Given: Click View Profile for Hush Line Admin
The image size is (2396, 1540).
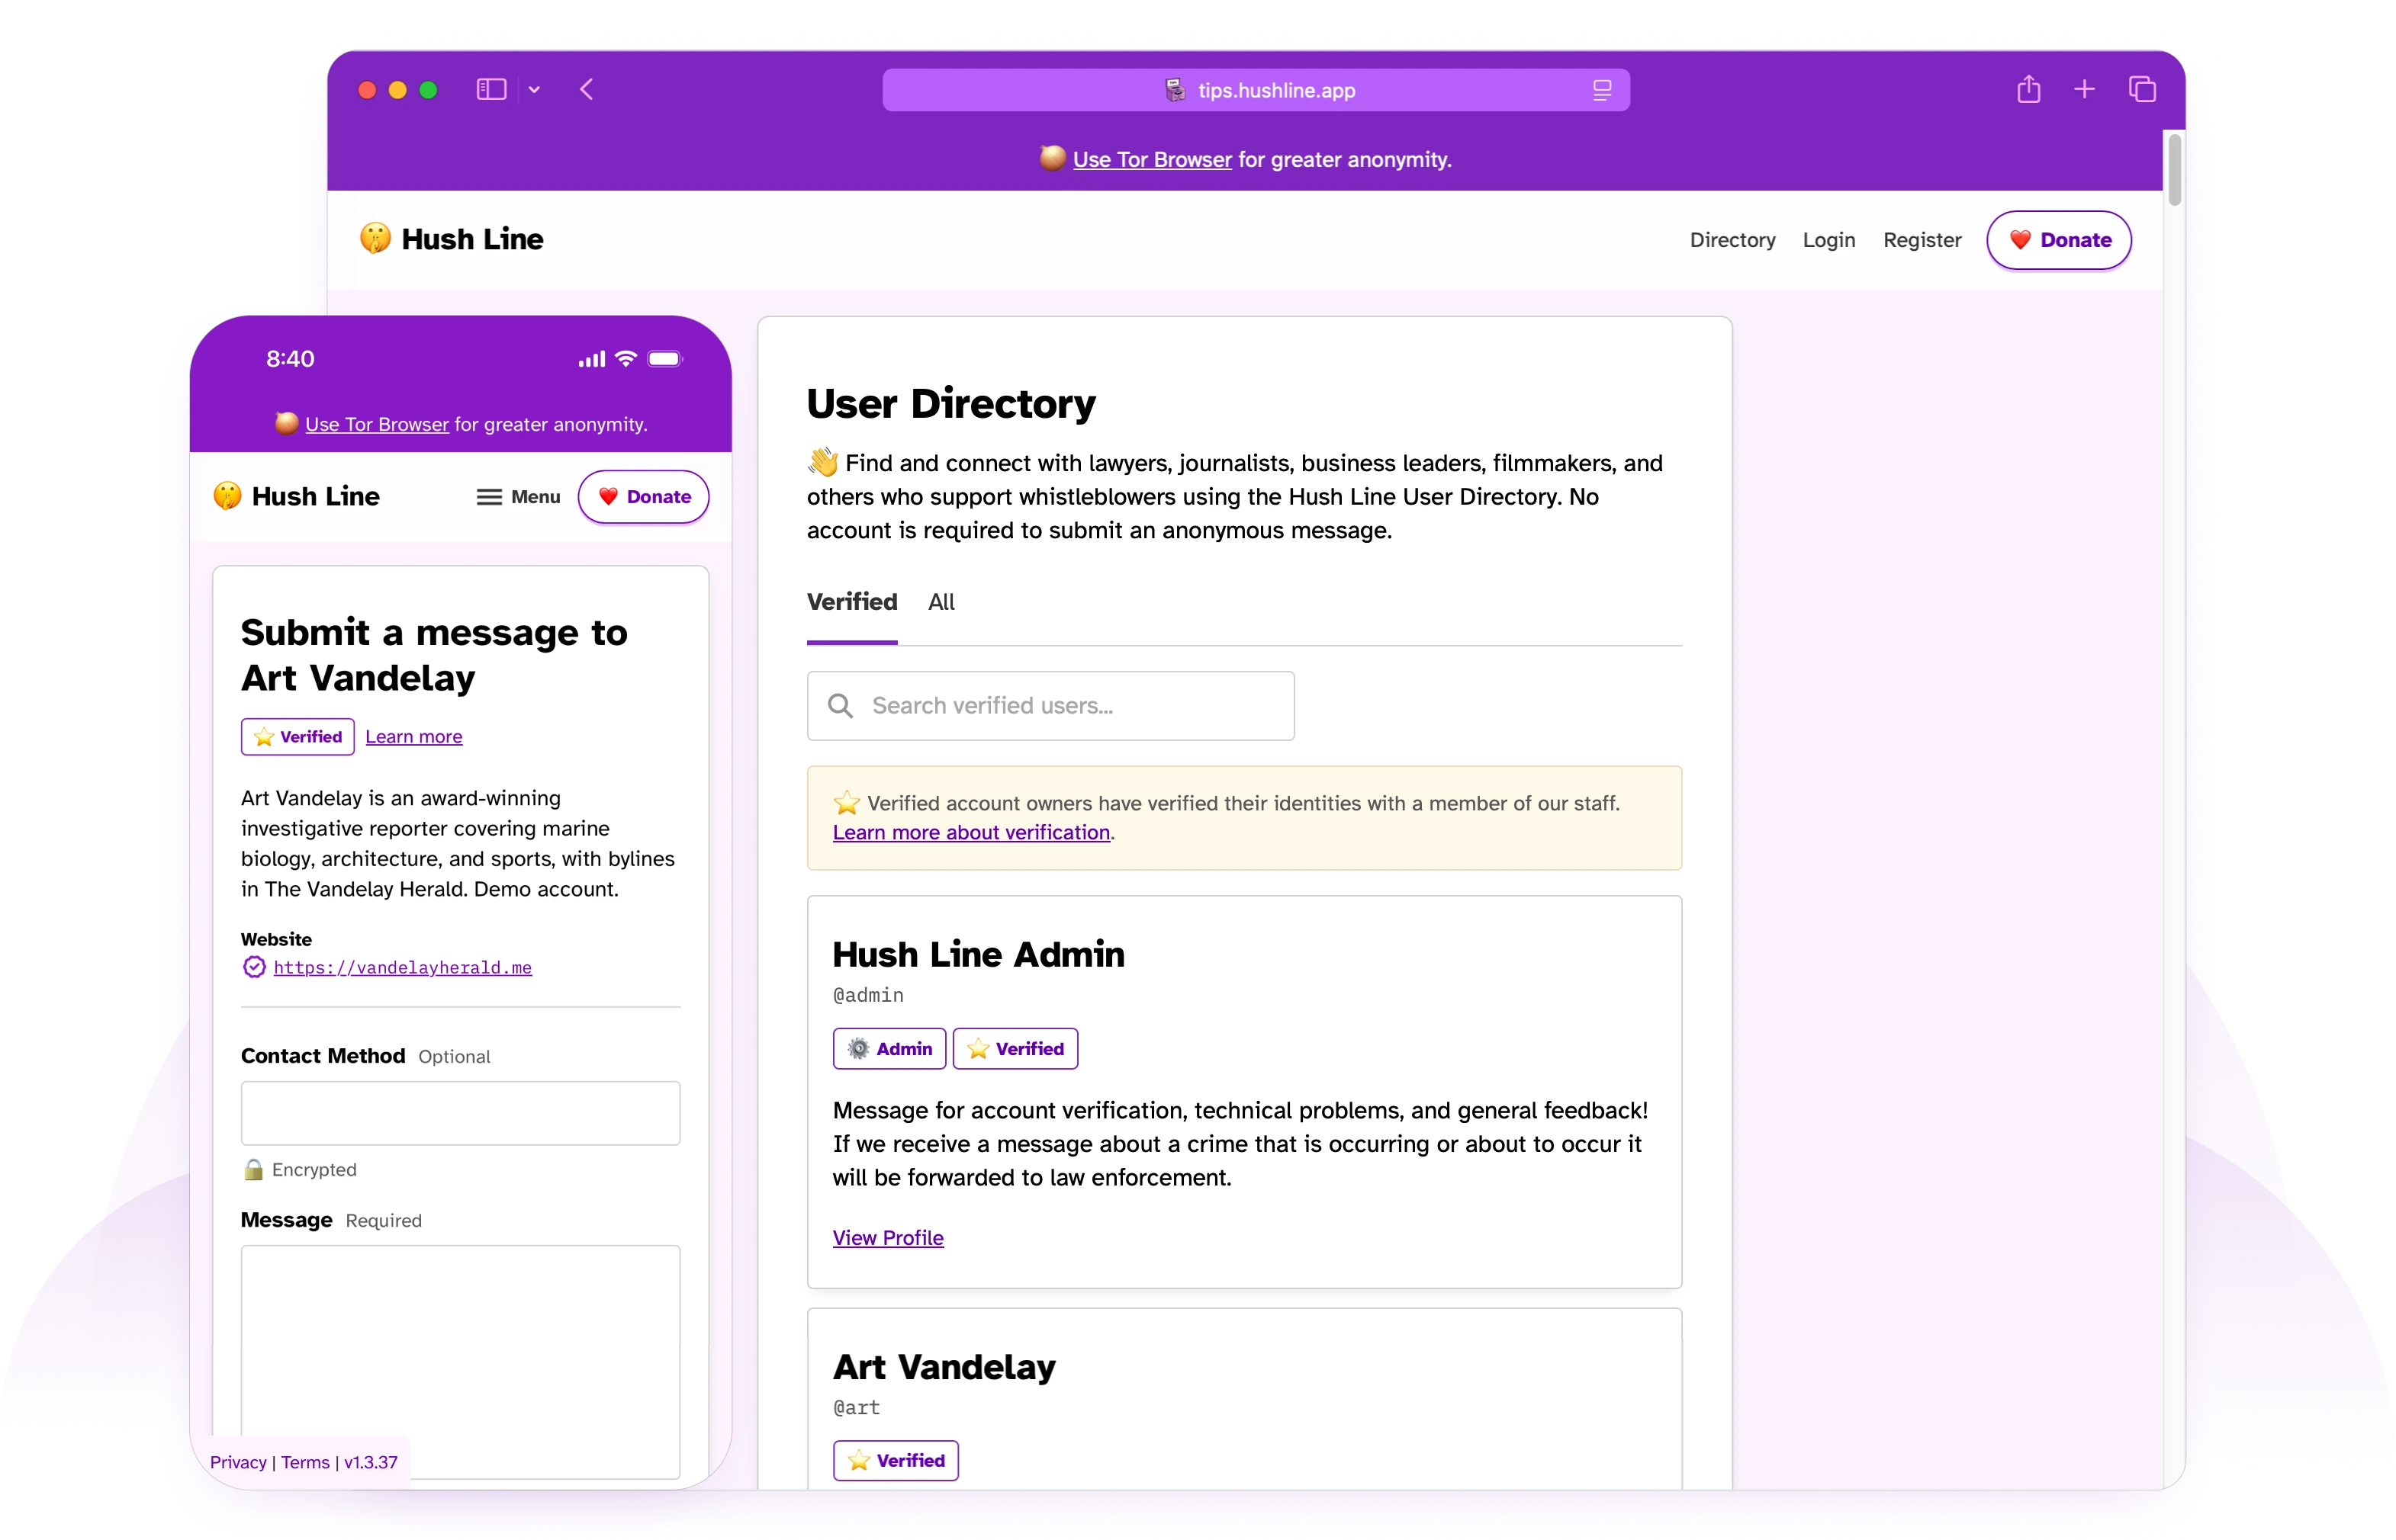Looking at the screenshot, I should tap(889, 1238).
